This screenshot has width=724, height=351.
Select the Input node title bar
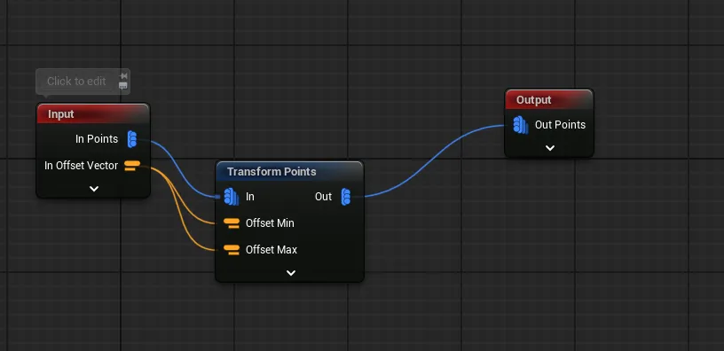(x=93, y=114)
